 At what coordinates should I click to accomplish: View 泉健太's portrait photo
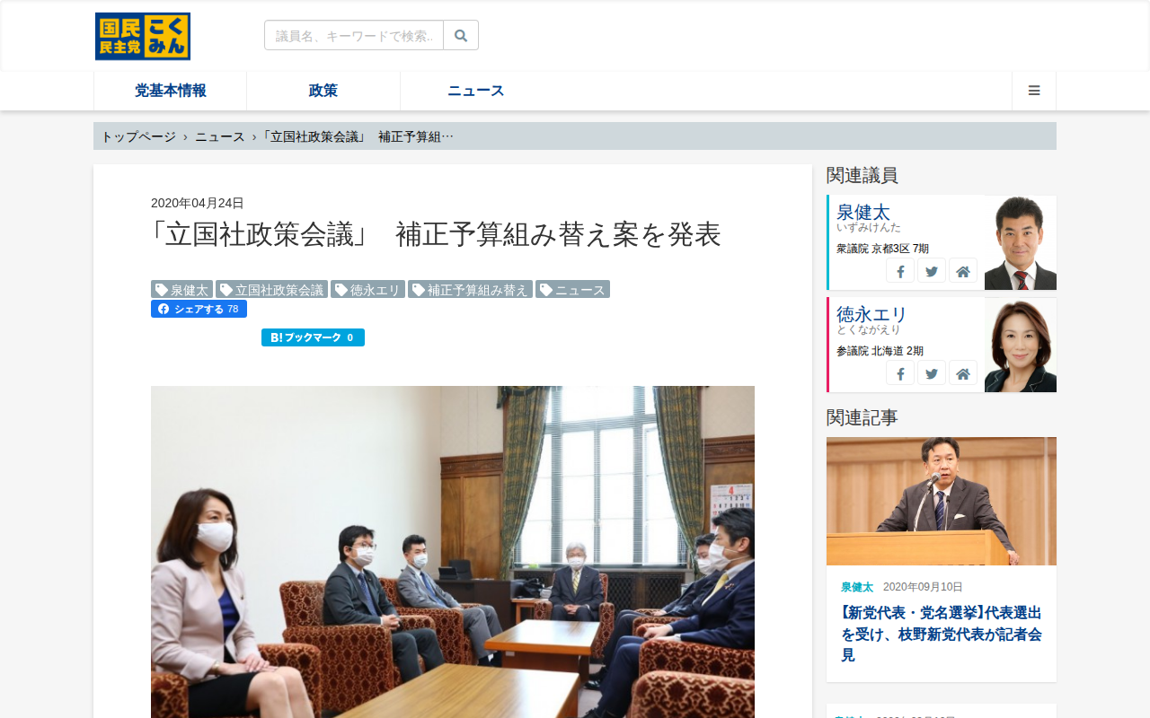point(1021,242)
